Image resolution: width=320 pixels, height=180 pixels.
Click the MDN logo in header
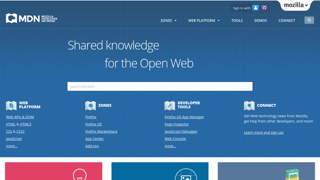(x=31, y=18)
